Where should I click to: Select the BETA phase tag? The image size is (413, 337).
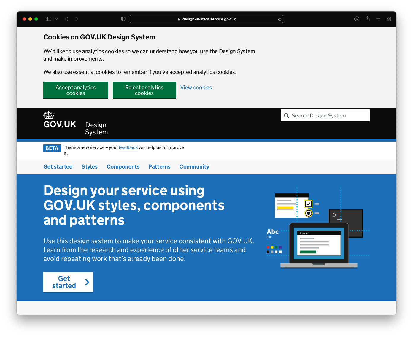click(x=52, y=148)
